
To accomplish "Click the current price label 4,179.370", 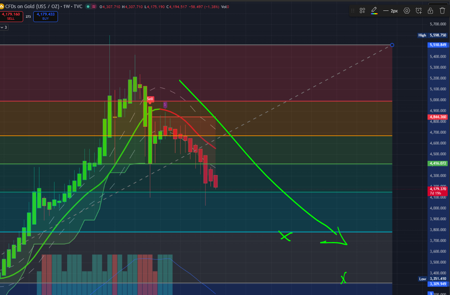I will pyautogui.click(x=438, y=191).
